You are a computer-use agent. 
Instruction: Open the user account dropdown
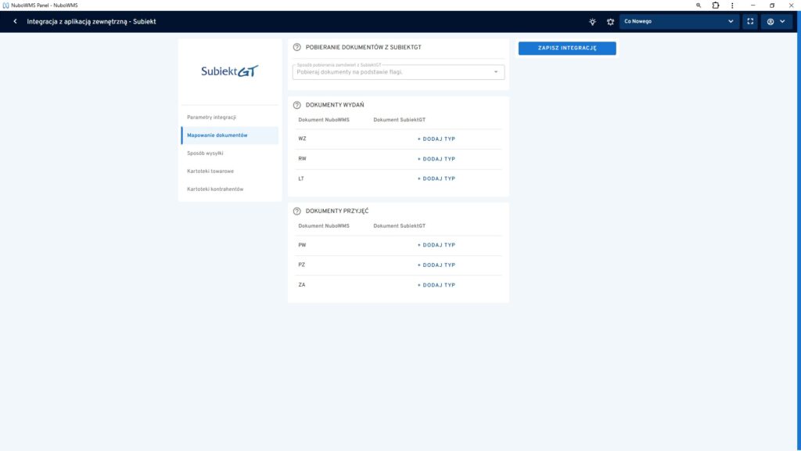776,22
